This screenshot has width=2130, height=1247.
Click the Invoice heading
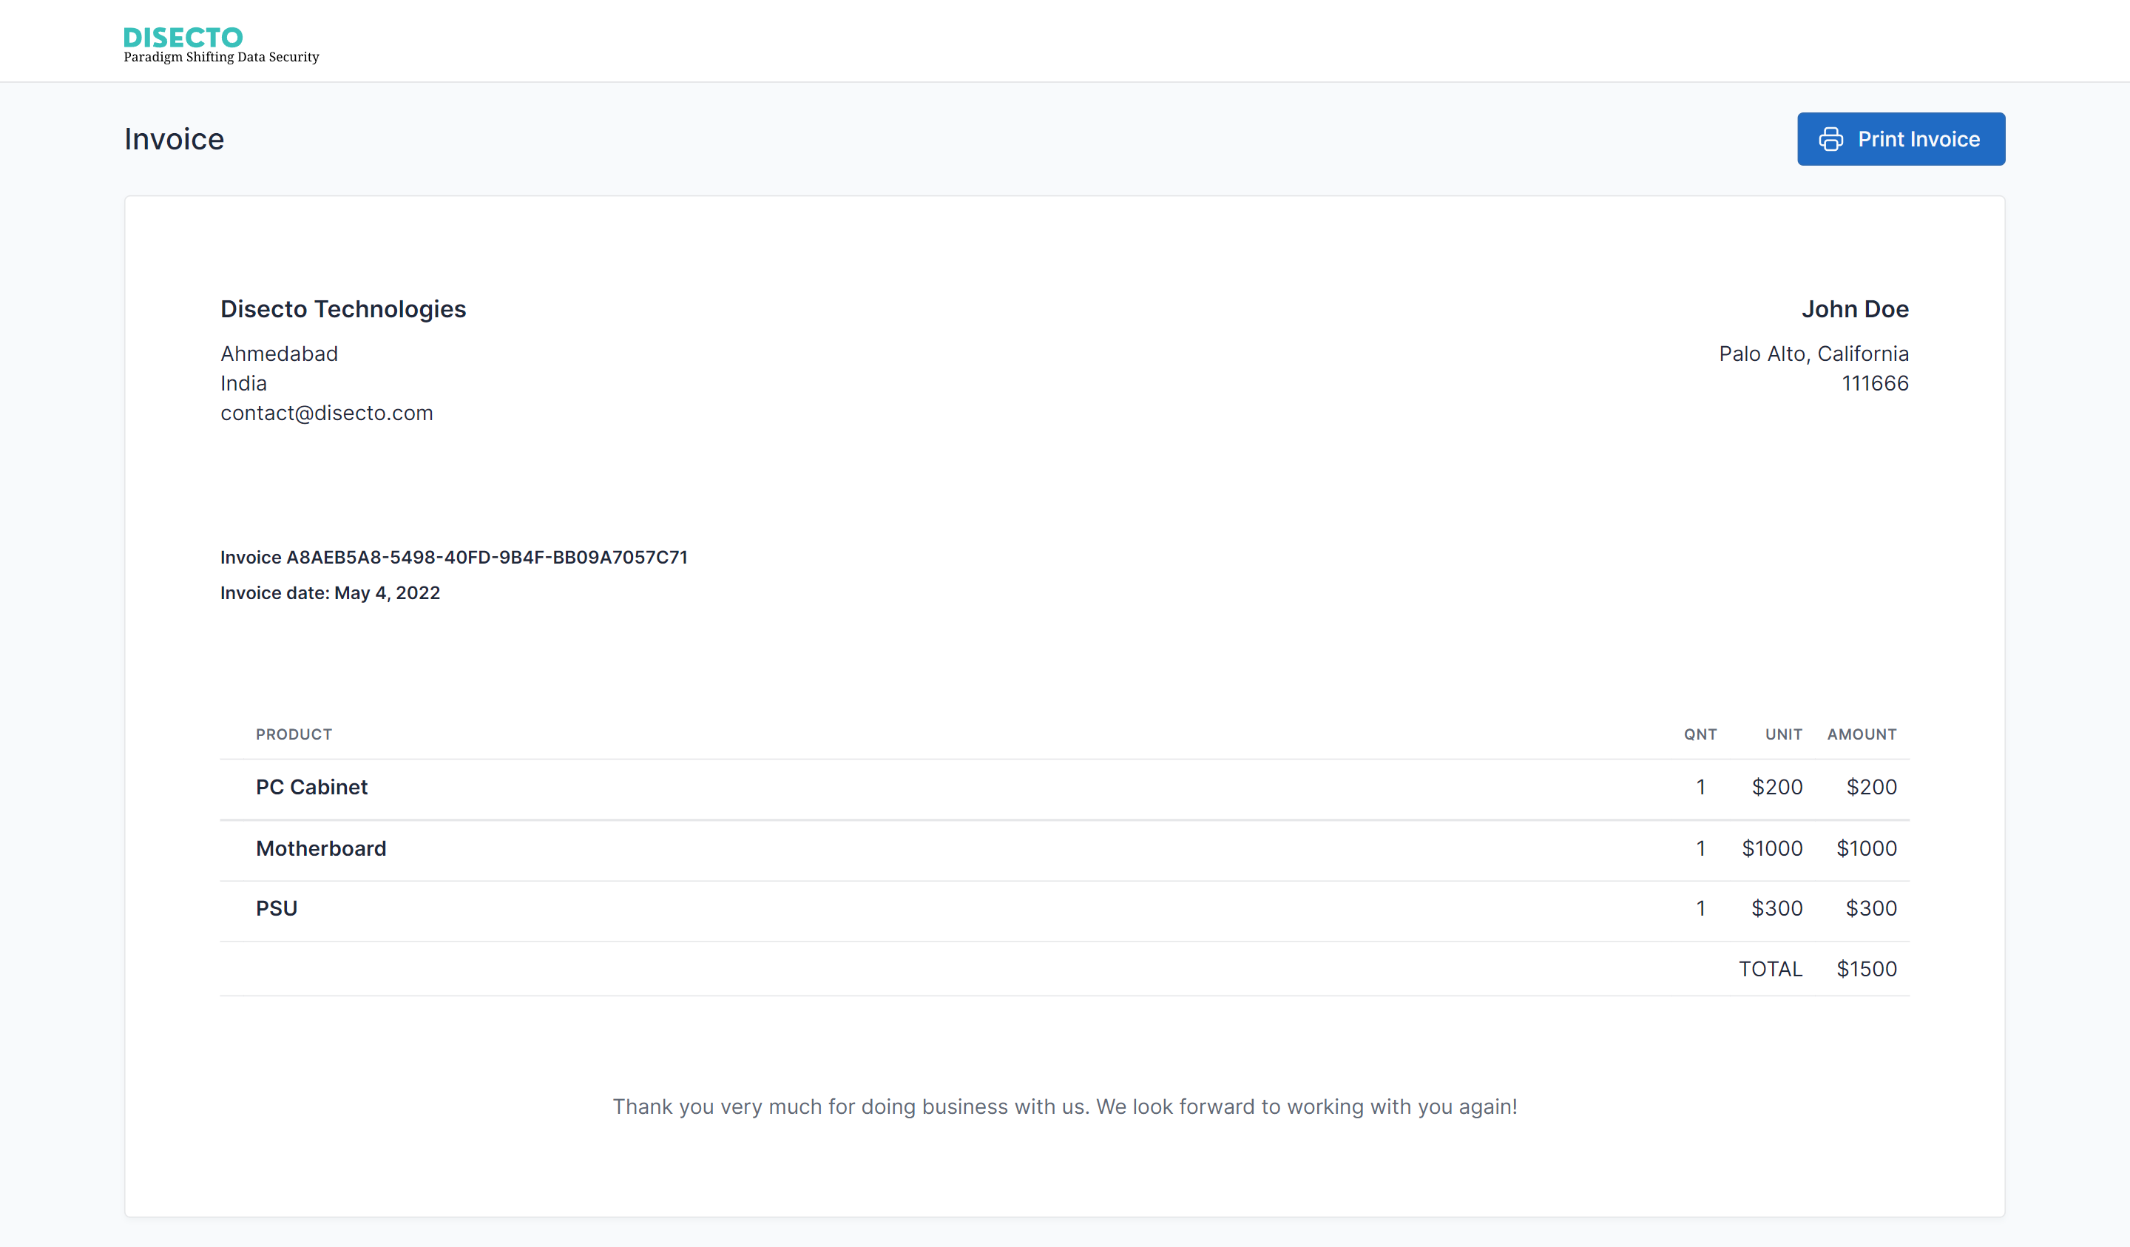[174, 138]
